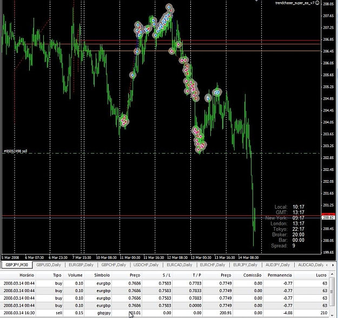Click the 'Local:' time label
This screenshot has height=318, width=338.
[x=281, y=207]
